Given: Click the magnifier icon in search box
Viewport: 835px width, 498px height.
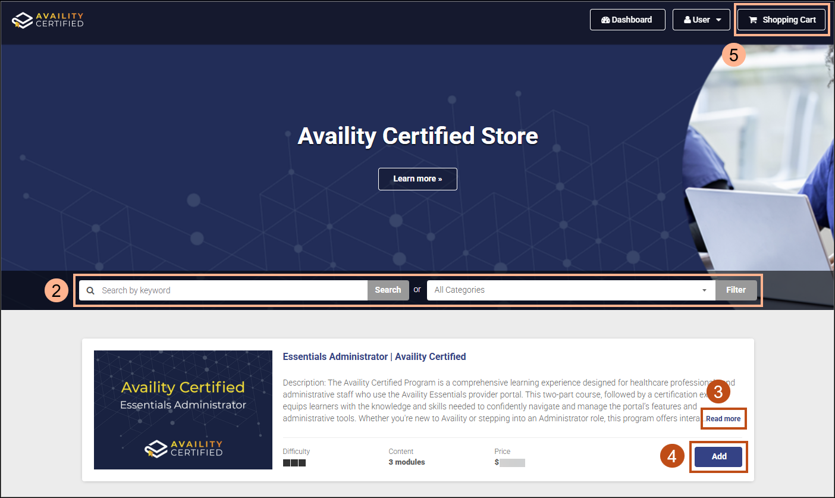Looking at the screenshot, I should [x=90, y=290].
